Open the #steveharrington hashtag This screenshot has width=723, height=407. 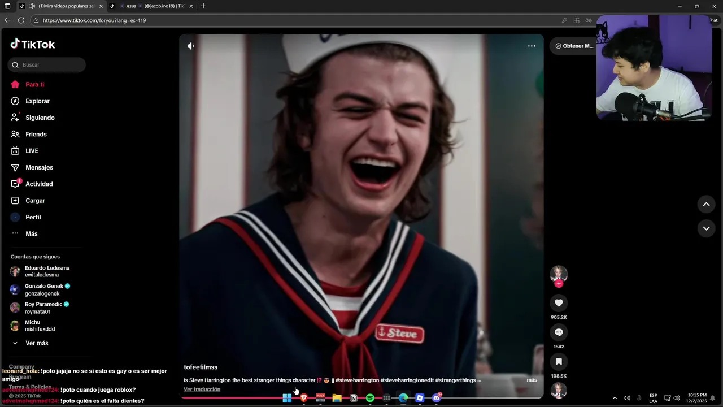(x=357, y=380)
